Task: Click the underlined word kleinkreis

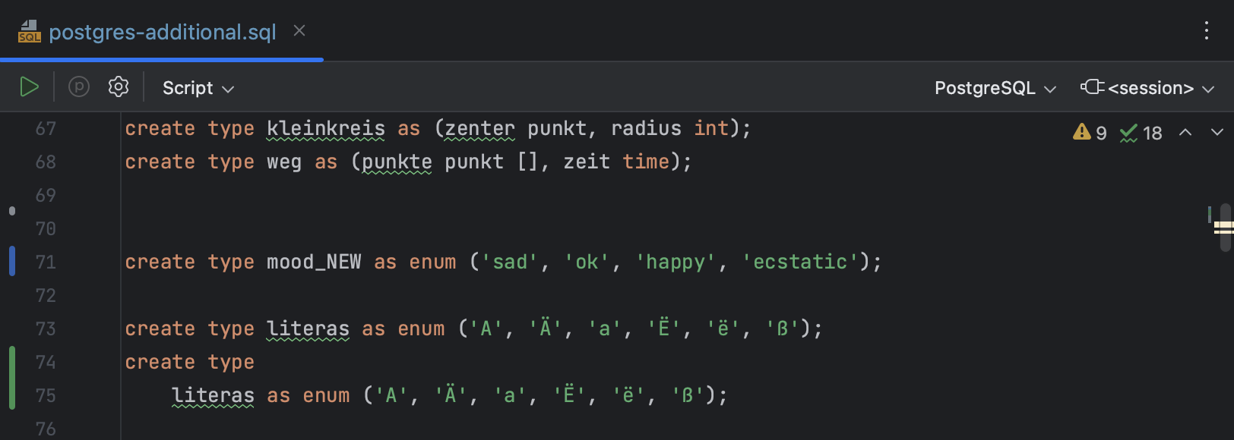Action: 325,129
